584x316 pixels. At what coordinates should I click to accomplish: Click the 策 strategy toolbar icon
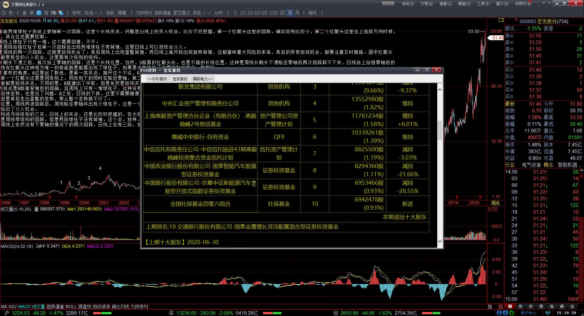tap(31, 13)
